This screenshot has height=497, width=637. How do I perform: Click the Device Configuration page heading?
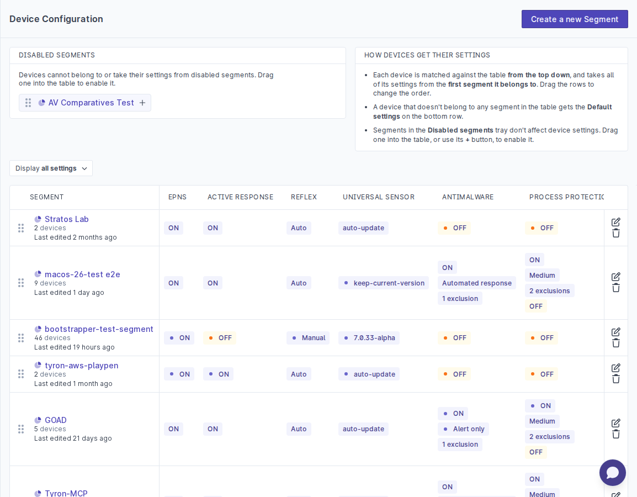click(x=56, y=19)
